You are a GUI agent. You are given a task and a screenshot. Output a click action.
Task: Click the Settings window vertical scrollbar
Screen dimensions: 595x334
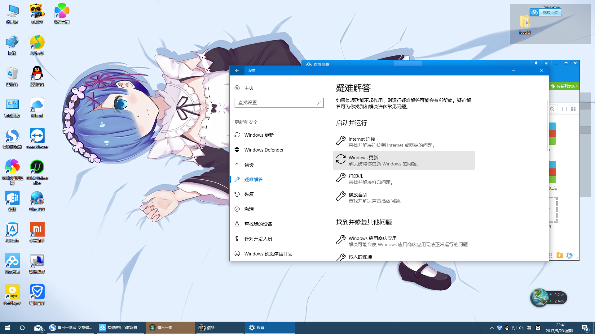[x=548, y=125]
